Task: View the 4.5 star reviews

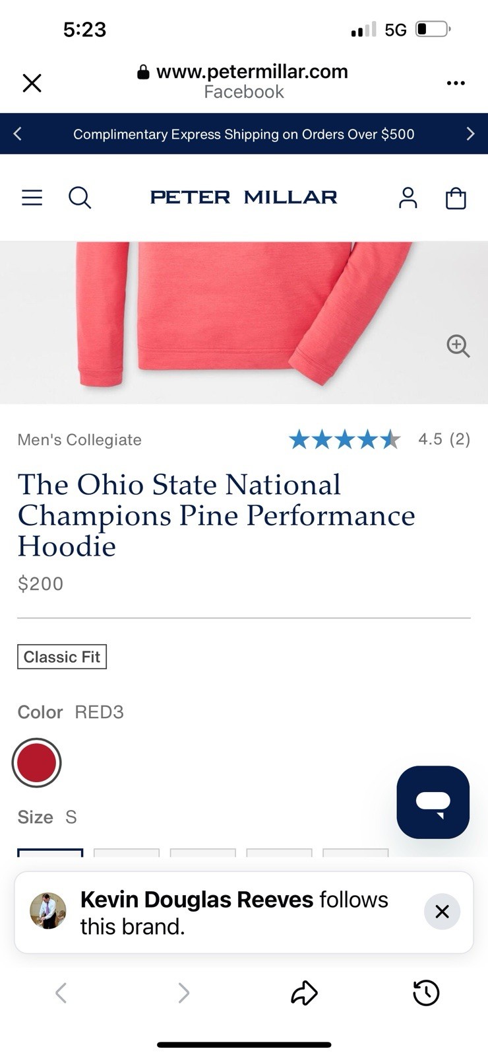Action: coord(379,439)
